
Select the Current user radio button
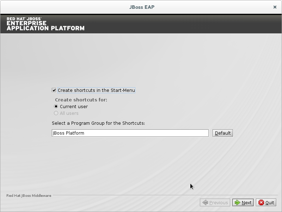click(56, 106)
